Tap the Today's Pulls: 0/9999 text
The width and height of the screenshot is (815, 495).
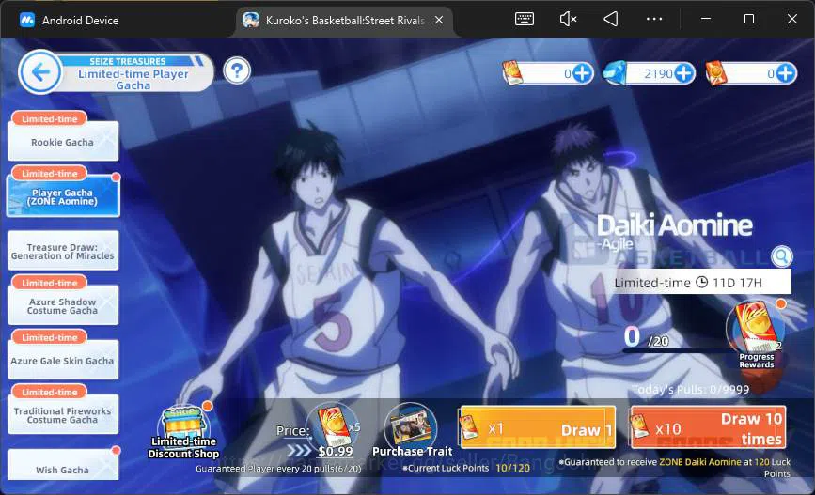(691, 390)
